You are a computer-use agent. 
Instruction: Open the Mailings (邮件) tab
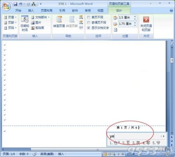tap(75, 11)
